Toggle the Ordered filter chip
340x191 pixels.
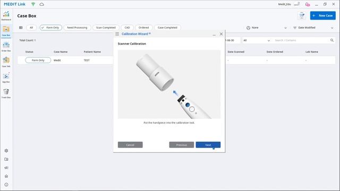144,28
